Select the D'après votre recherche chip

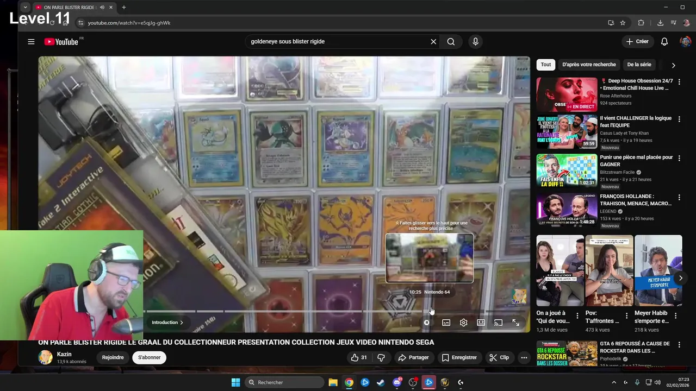(589, 65)
